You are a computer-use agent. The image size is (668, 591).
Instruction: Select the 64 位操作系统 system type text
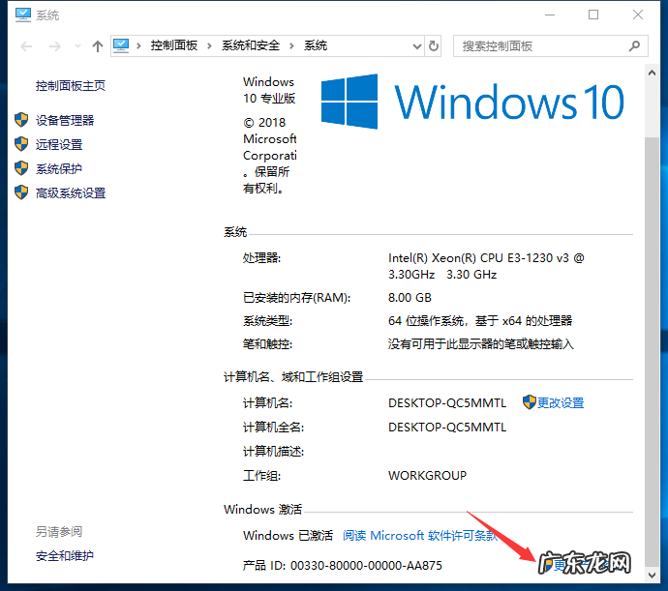tap(480, 321)
